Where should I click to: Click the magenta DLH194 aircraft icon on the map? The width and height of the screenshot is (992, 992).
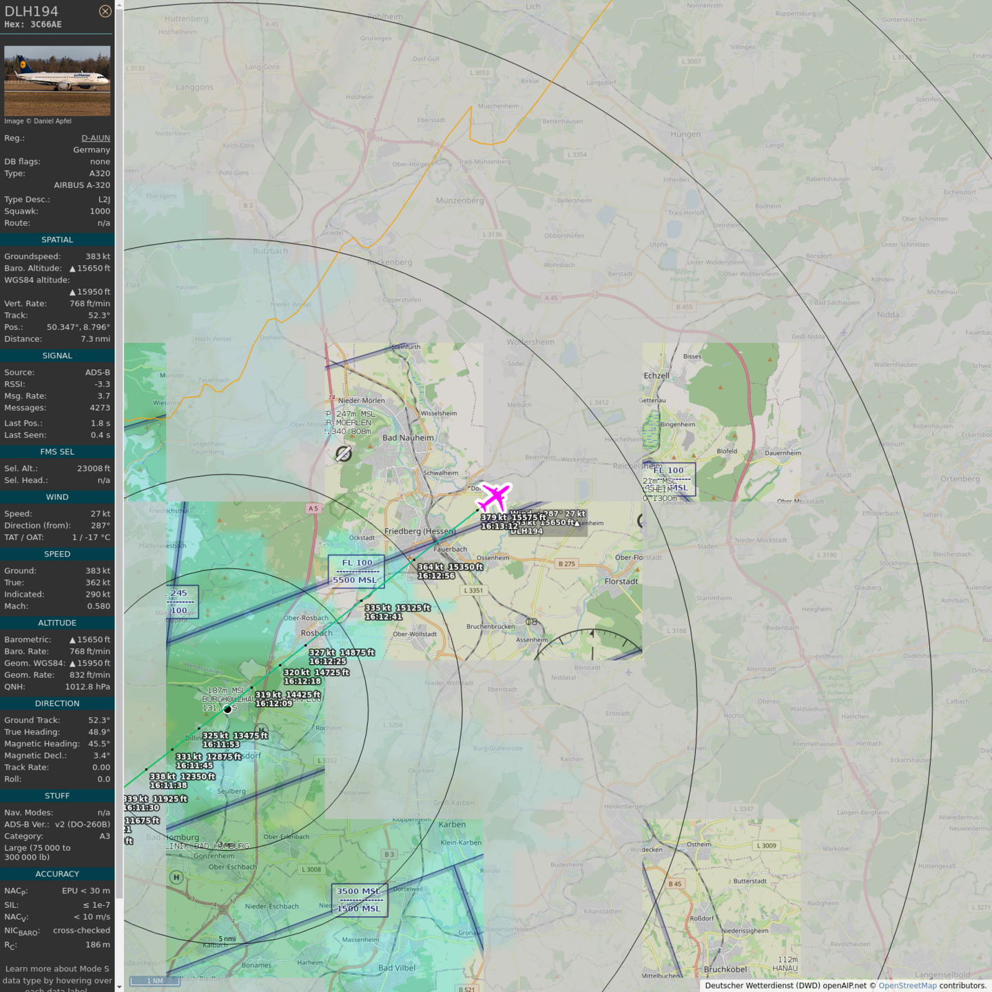pos(494,497)
